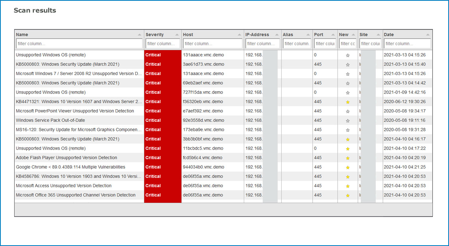The width and height of the screenshot is (449, 246).
Task: Click the Alias column filter field
Action: 297,44
